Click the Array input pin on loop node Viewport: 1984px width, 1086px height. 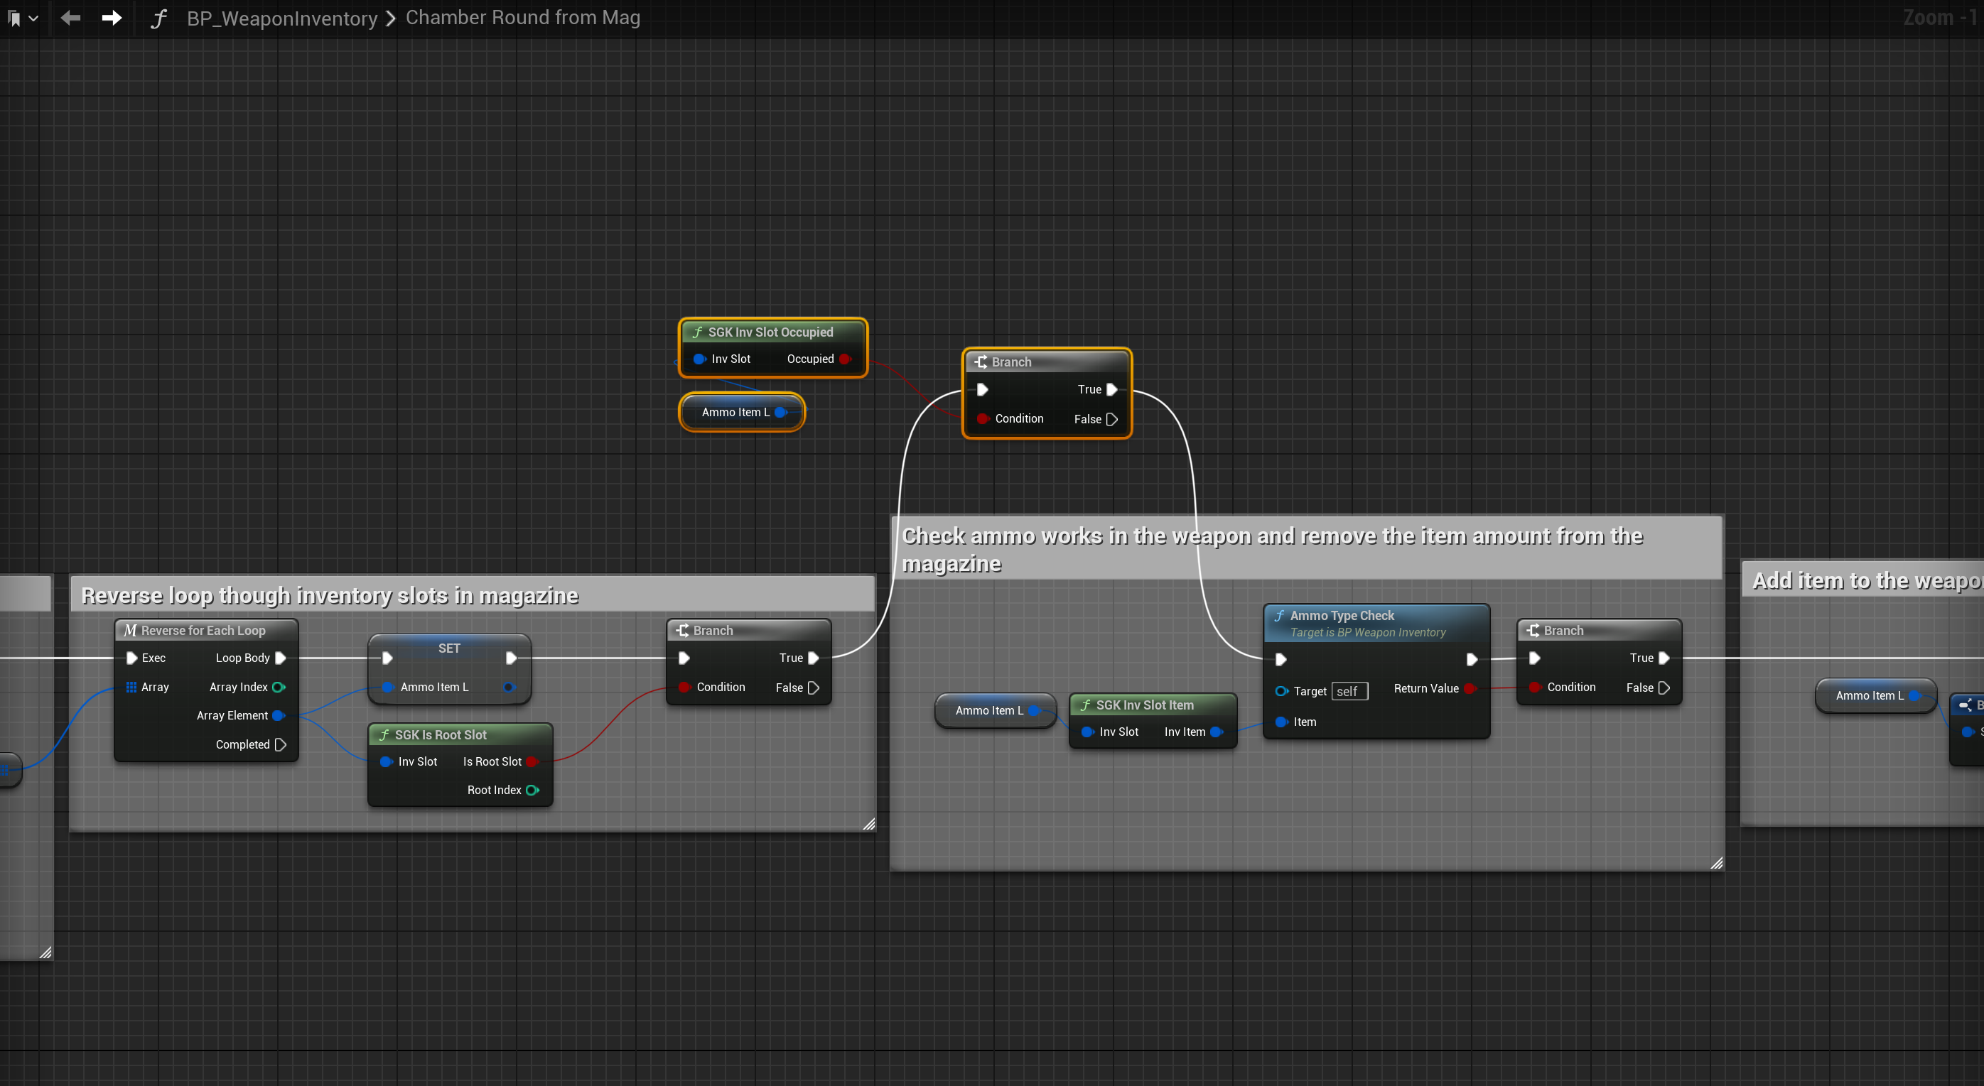pyautogui.click(x=131, y=687)
